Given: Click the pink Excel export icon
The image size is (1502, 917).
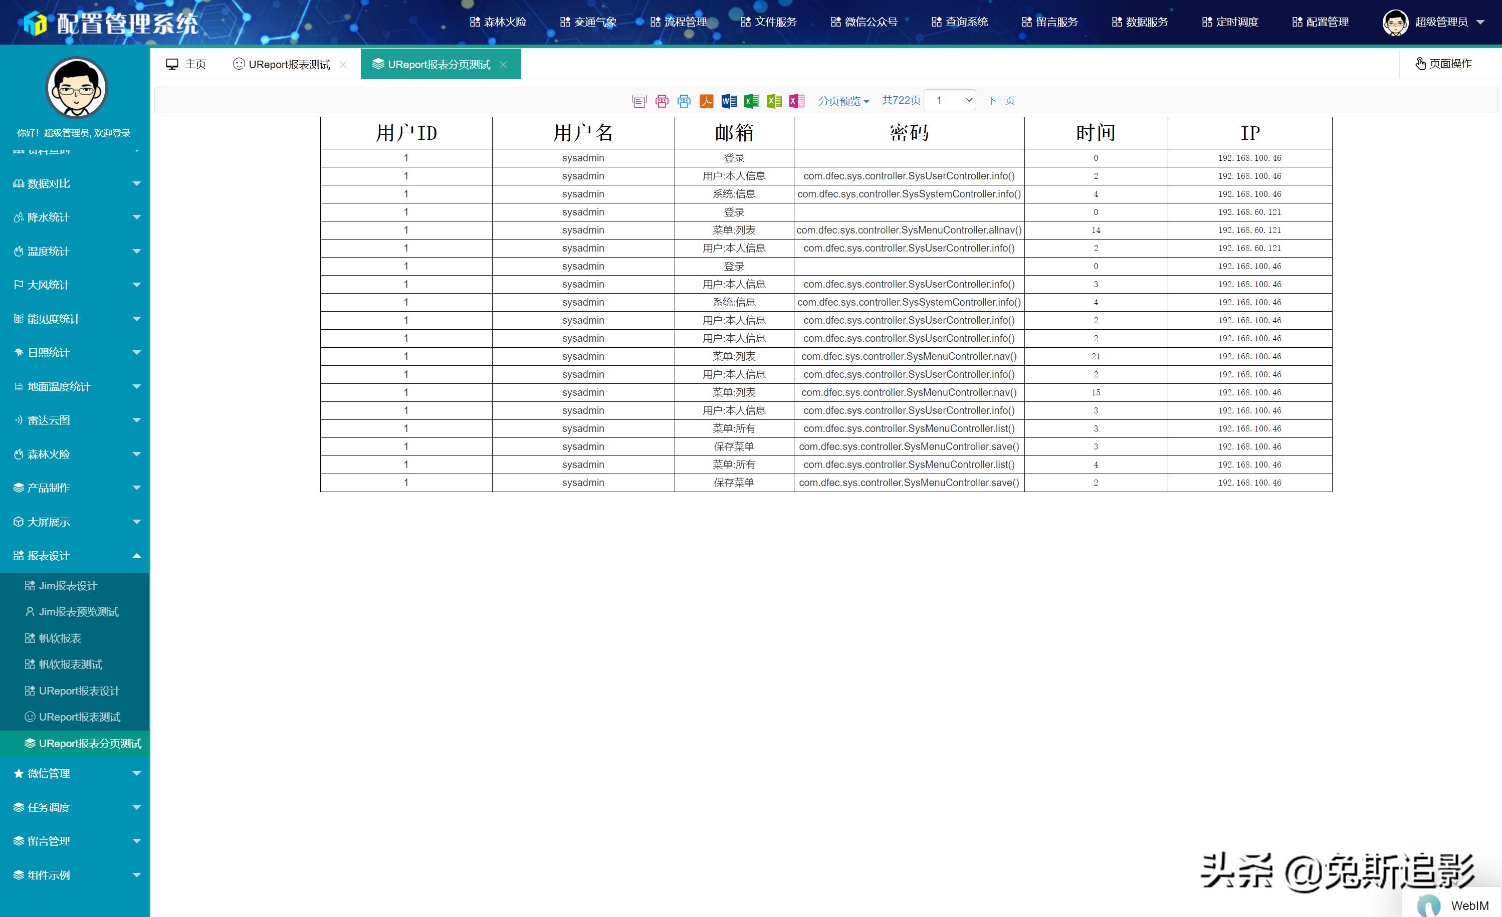Looking at the screenshot, I should point(796,101).
